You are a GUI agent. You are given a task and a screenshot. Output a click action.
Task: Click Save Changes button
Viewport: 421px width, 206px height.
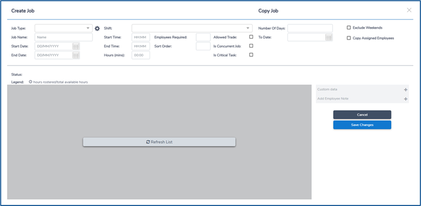click(362, 125)
